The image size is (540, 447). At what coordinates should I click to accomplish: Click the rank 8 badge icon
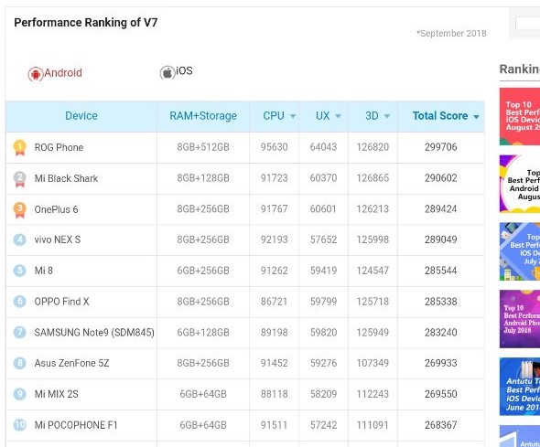pyautogui.click(x=19, y=363)
